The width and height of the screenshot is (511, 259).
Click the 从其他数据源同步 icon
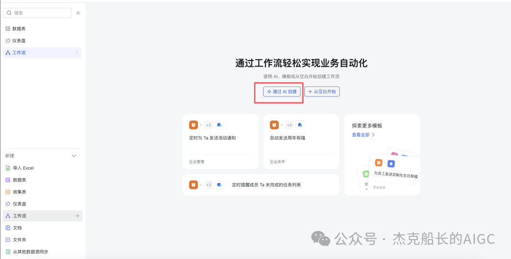(8, 251)
